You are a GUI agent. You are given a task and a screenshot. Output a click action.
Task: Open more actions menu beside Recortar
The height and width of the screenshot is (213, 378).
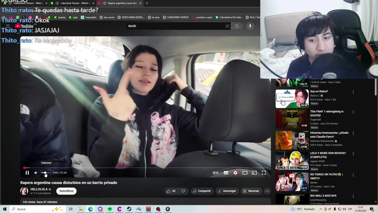coord(267,191)
